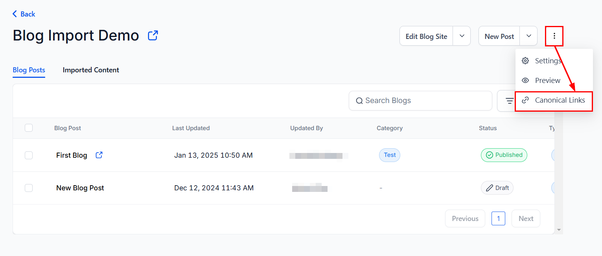Click the Updated By column header
Screen dimensions: 602x256
pyautogui.click(x=306, y=128)
